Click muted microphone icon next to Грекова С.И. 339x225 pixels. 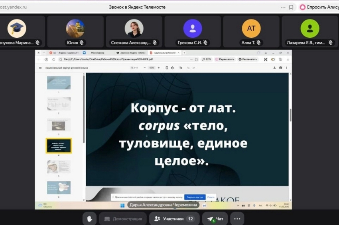(x=205, y=43)
